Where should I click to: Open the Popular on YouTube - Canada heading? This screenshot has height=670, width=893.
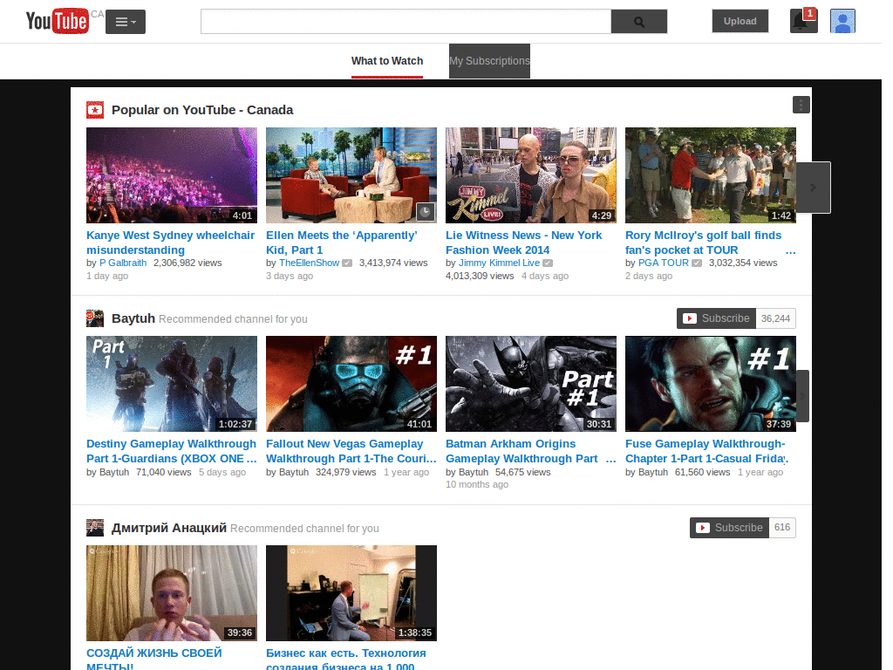[202, 110]
